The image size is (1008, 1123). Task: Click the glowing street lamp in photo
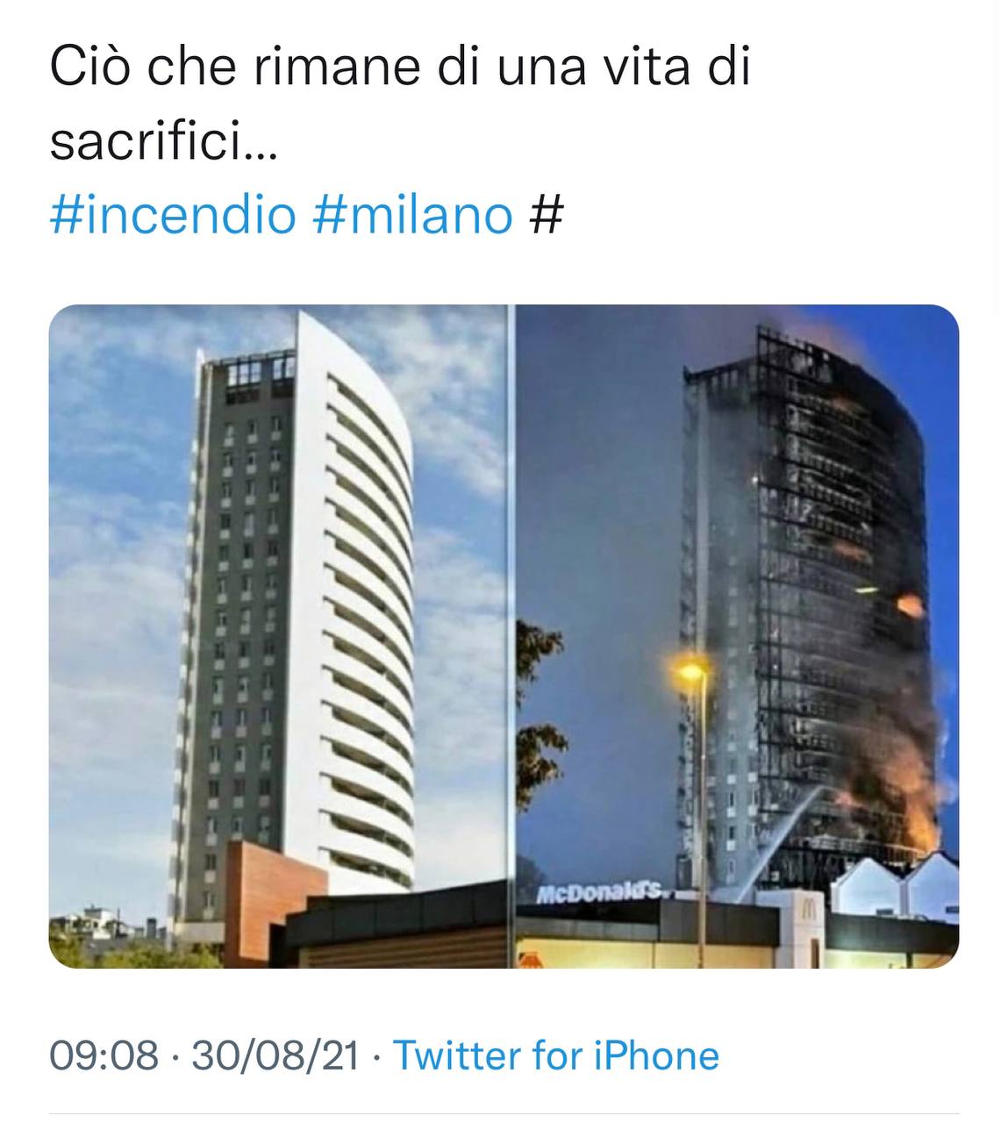(691, 672)
